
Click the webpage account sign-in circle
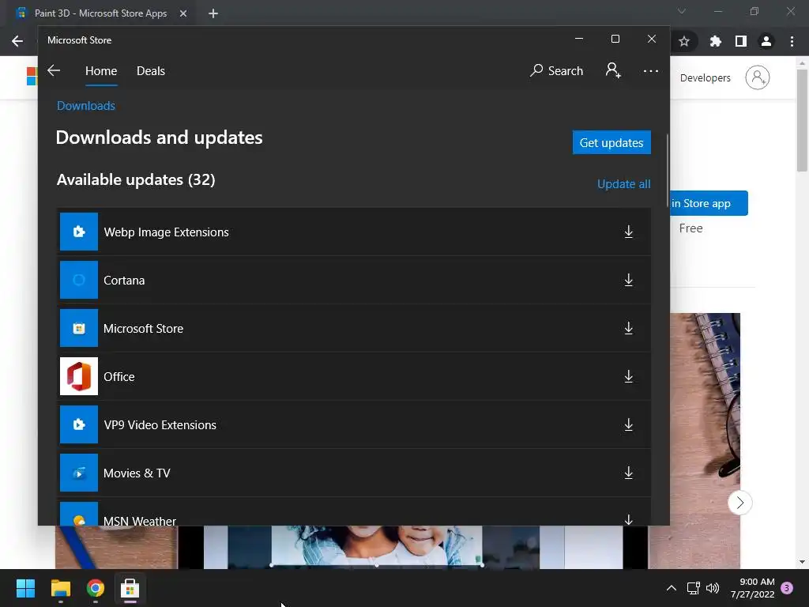tap(757, 77)
